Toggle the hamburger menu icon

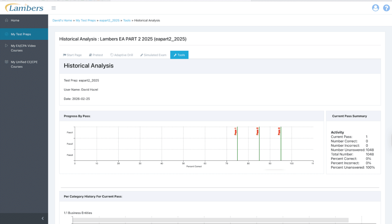coord(54,8)
